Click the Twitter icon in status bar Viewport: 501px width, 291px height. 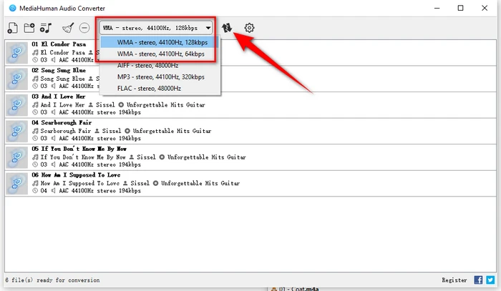(490, 280)
